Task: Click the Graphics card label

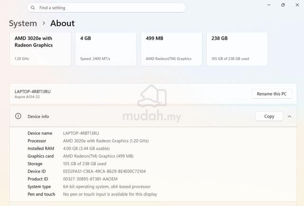Action: click(40, 156)
